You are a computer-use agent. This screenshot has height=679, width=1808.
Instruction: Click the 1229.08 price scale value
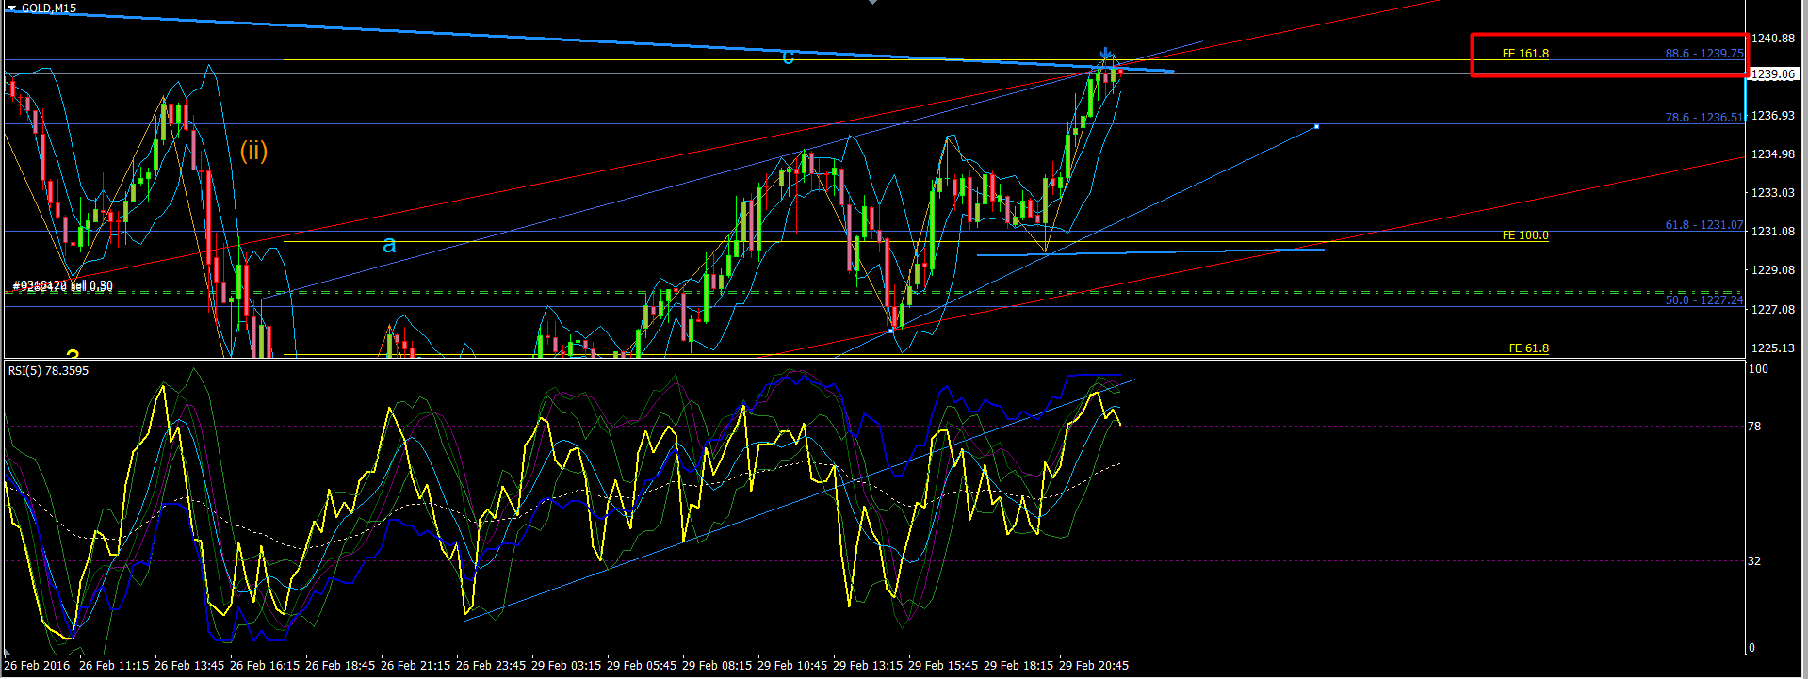click(x=1773, y=270)
